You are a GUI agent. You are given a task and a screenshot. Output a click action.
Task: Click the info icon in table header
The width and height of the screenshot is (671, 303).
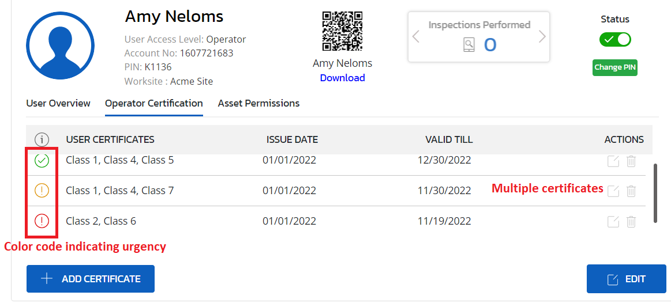tap(42, 139)
